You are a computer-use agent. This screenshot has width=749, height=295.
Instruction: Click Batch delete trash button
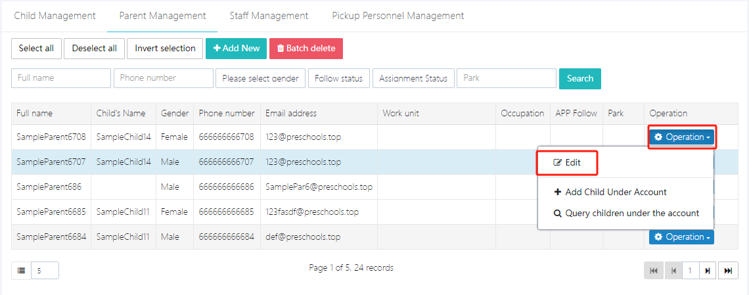click(x=306, y=48)
